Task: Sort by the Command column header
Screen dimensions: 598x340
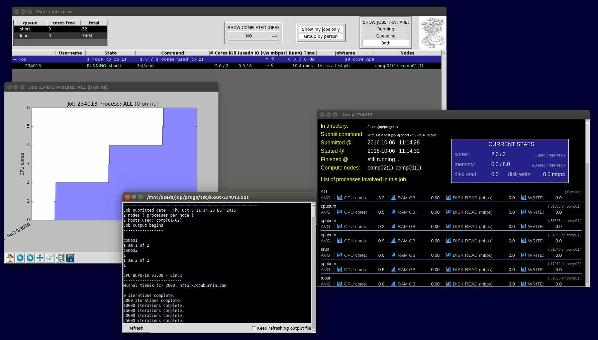Action: (x=173, y=53)
